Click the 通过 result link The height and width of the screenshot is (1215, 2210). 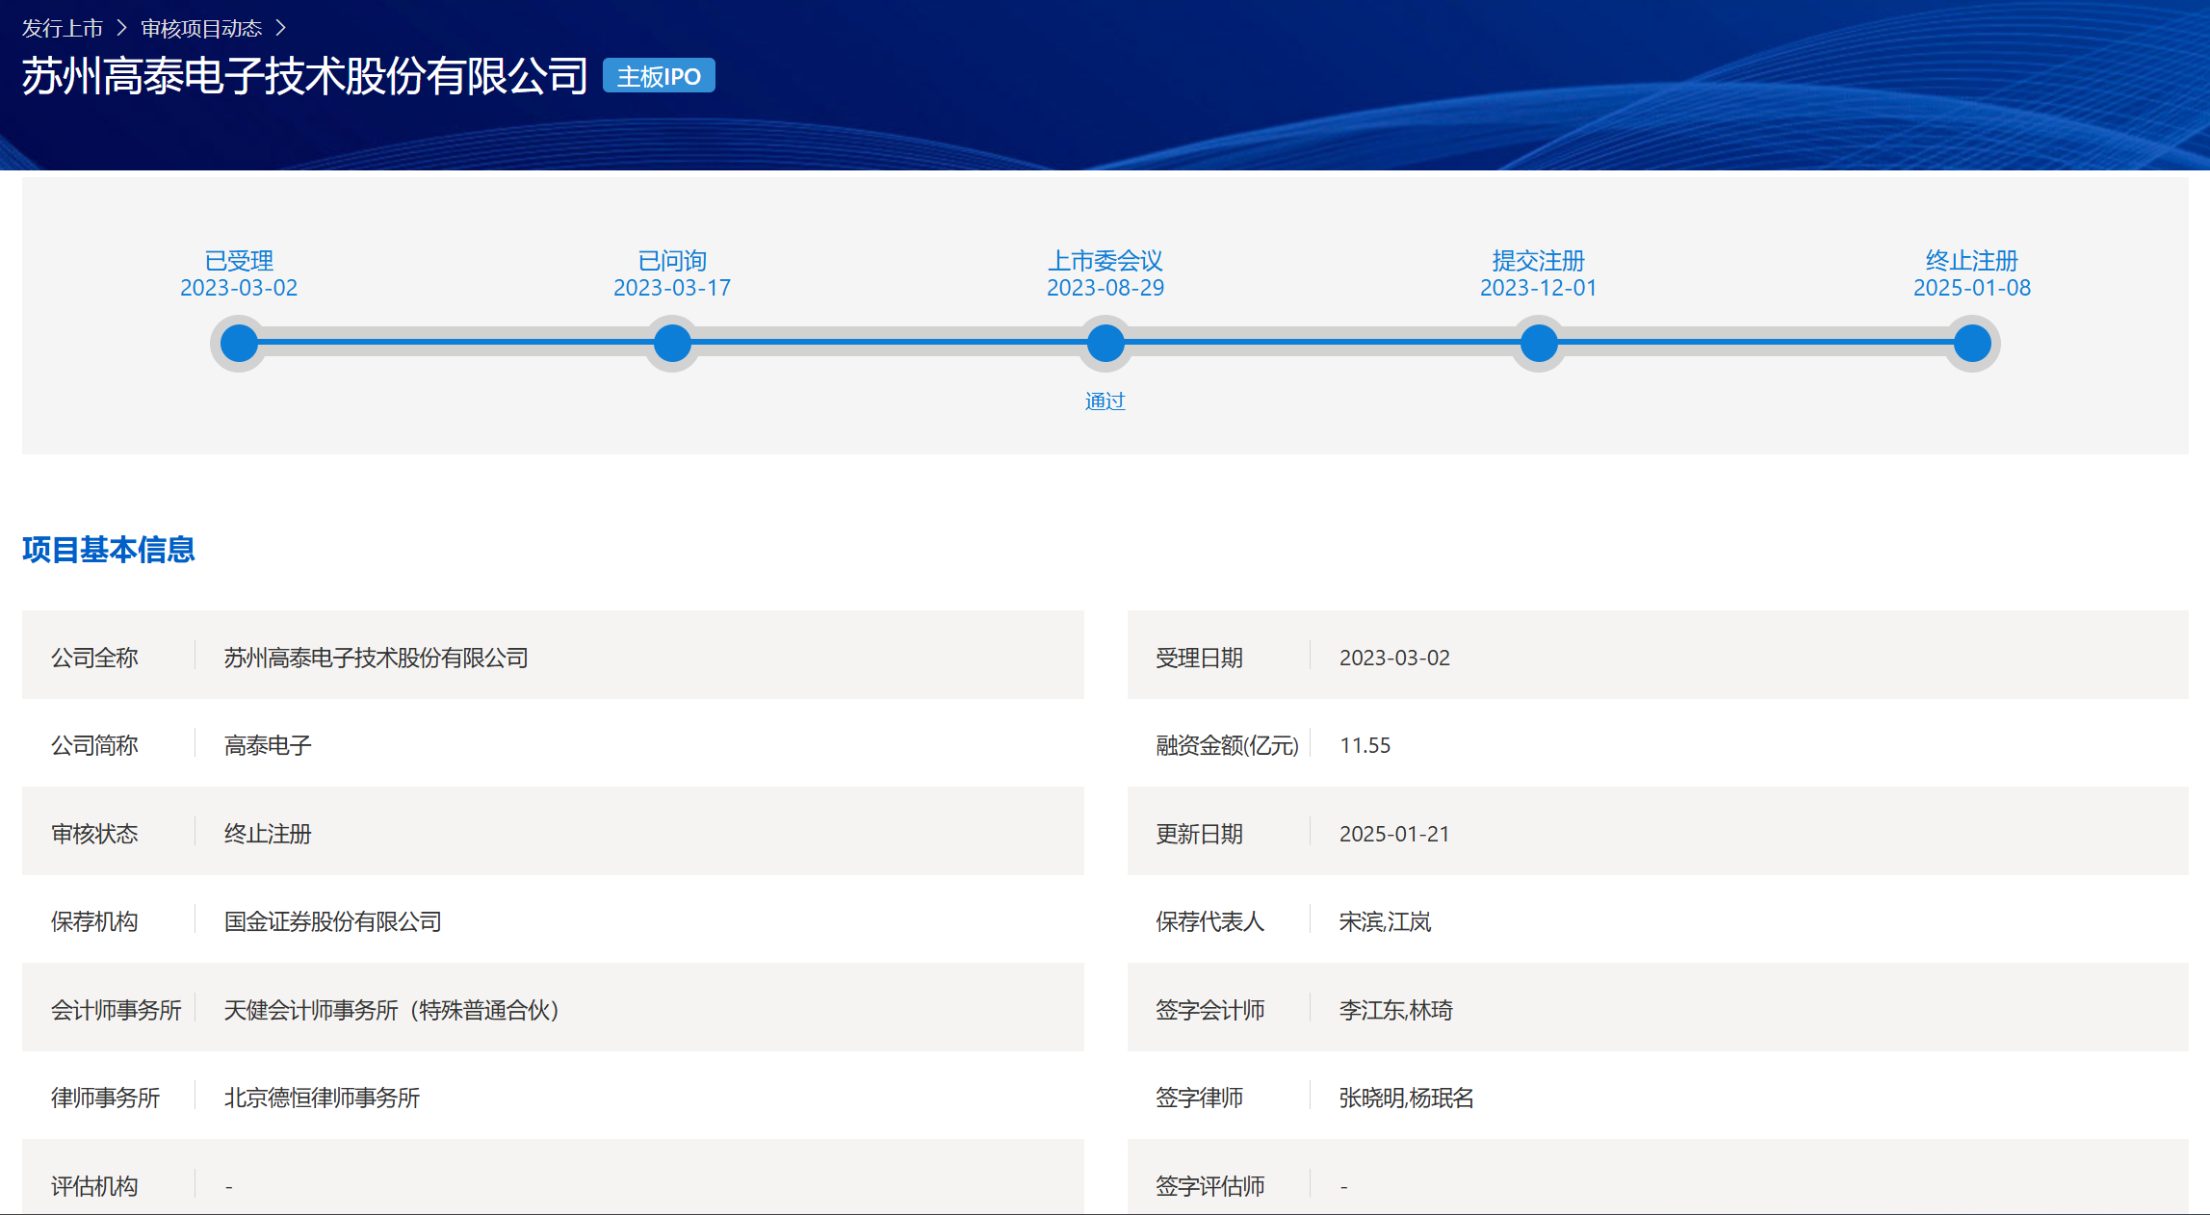point(1105,401)
